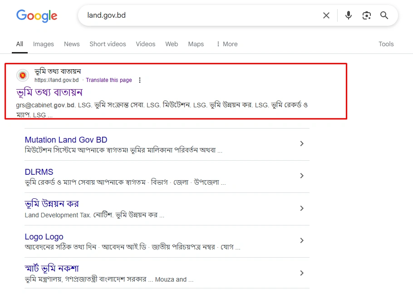Viewport: 413px width, 297px height.
Task: Click the Translate this page link
Action: click(109, 80)
